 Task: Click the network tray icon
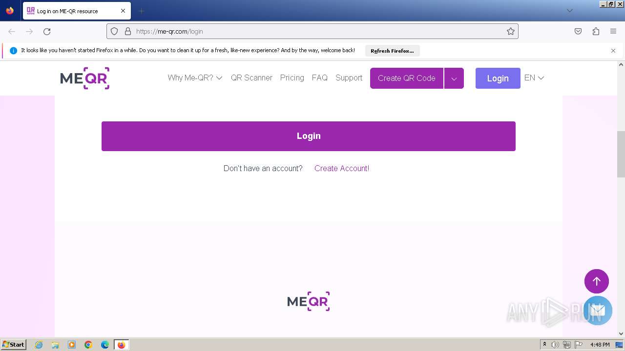566,345
